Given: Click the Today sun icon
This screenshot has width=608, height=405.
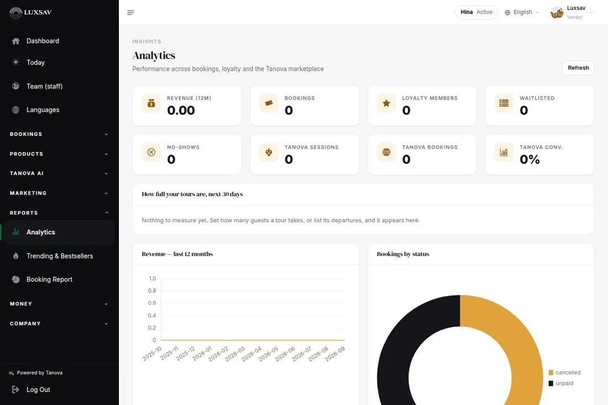Looking at the screenshot, I should click(x=15, y=62).
